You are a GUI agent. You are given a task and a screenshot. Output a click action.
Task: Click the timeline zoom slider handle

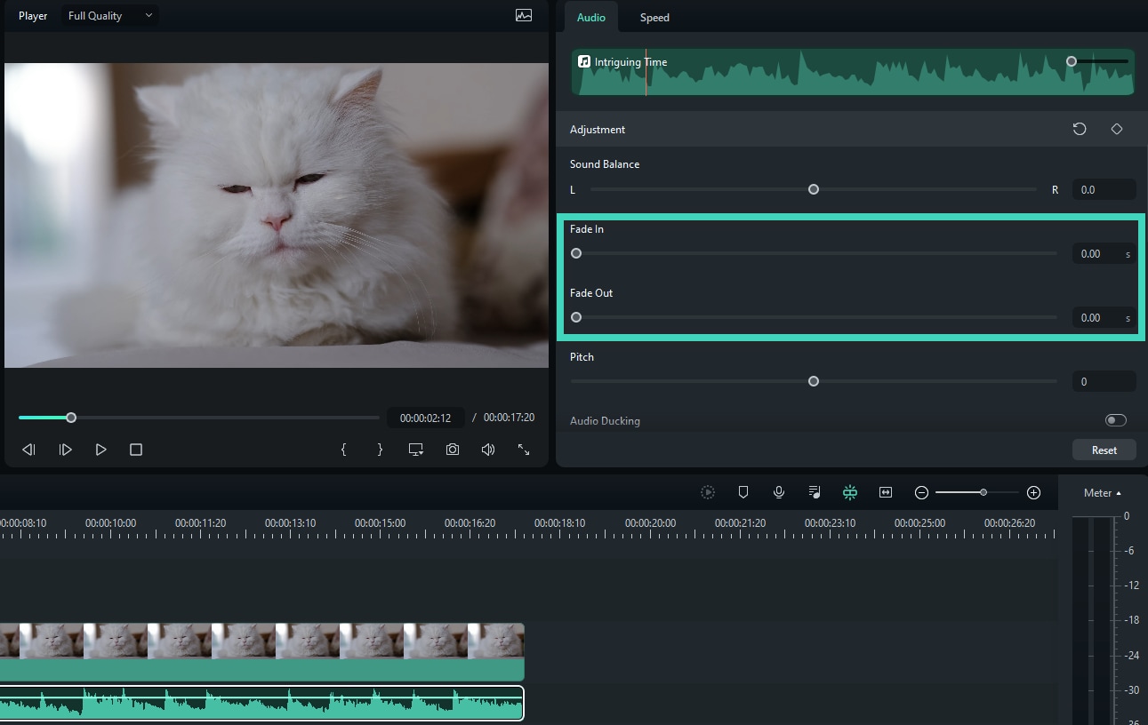click(983, 492)
